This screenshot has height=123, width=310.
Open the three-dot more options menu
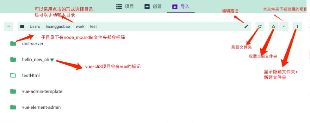tap(297, 26)
